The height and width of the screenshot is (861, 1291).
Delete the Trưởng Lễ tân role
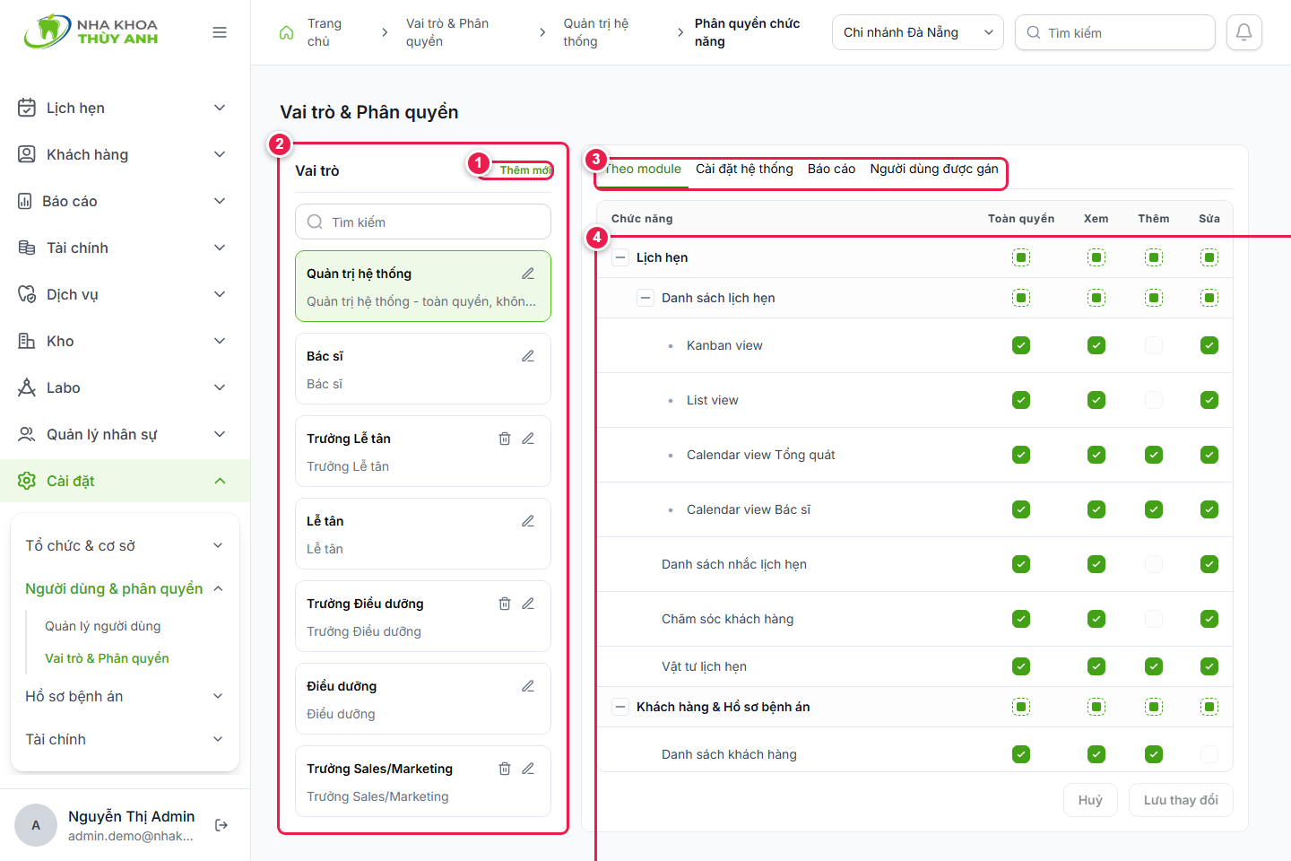tap(505, 439)
